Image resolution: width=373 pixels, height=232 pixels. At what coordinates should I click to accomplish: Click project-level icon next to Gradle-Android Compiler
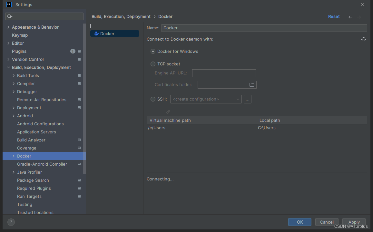tap(79, 164)
